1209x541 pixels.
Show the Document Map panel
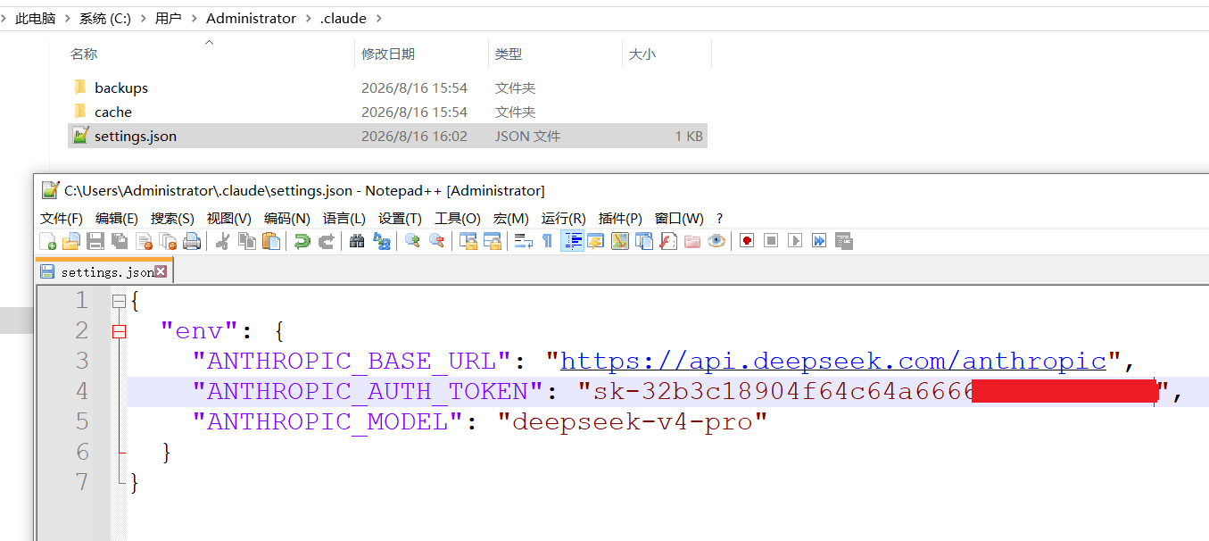point(620,241)
